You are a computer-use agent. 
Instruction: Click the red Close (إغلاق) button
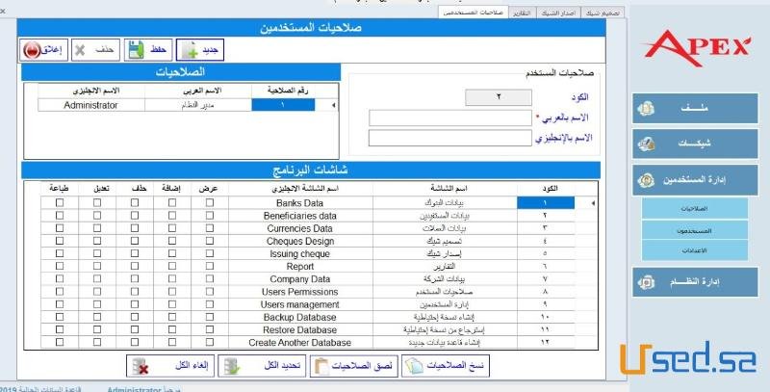click(41, 48)
